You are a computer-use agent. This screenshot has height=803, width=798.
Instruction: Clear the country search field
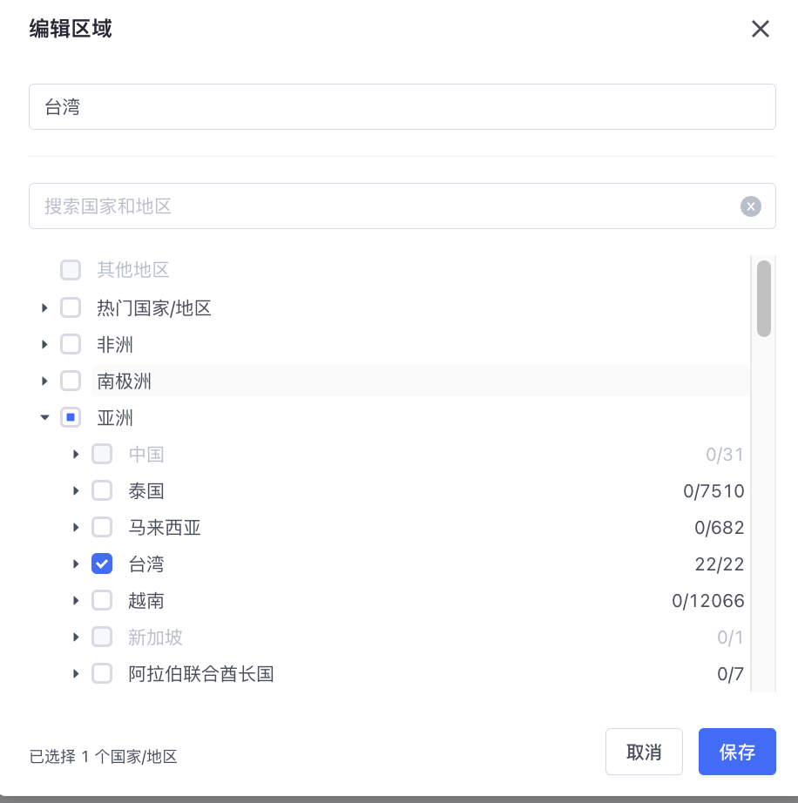[x=750, y=206]
